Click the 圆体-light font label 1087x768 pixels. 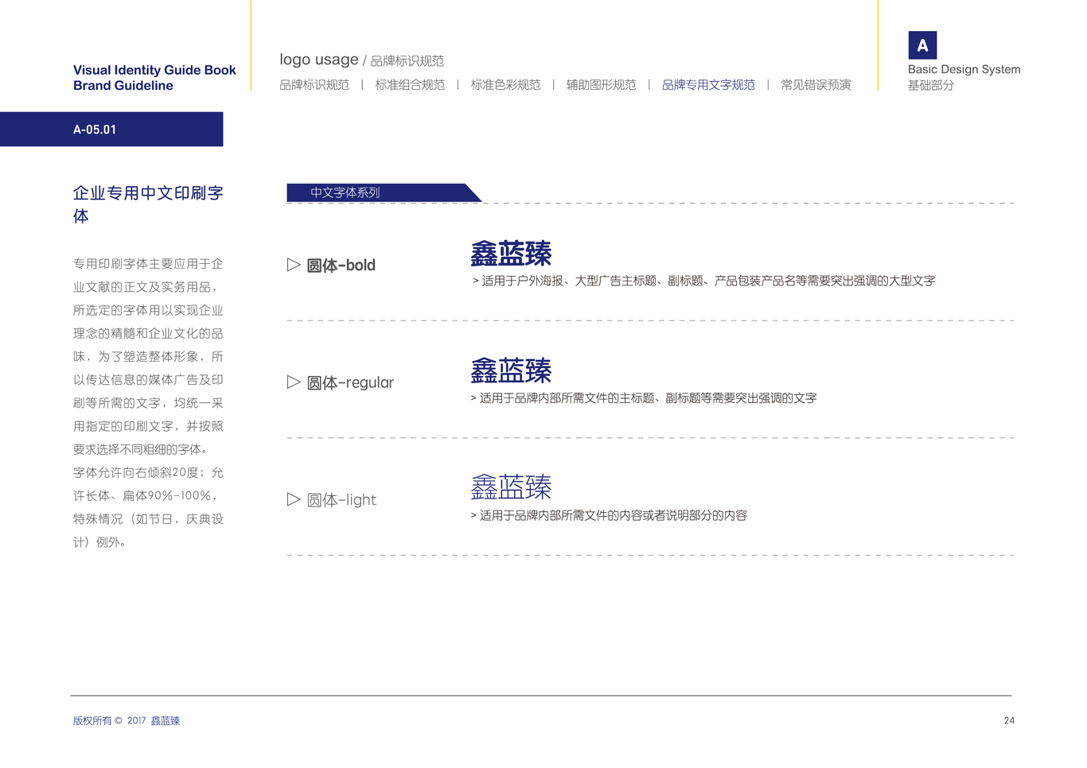341,500
